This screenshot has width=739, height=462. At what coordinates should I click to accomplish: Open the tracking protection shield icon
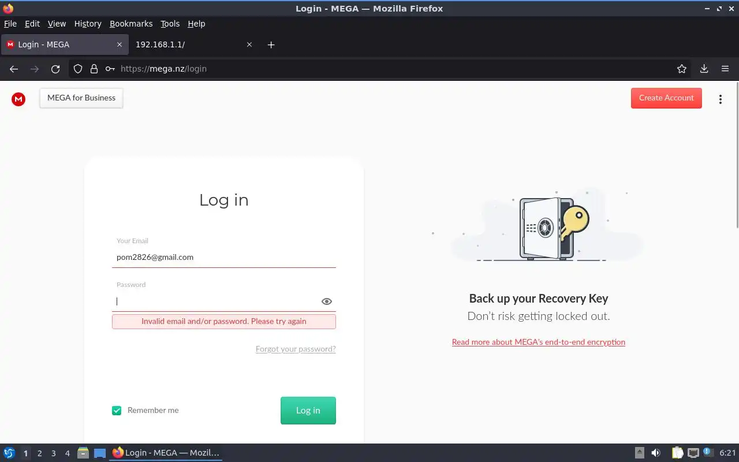click(78, 69)
